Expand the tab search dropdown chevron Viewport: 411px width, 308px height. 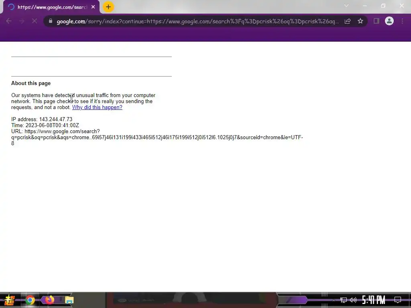click(346, 6)
